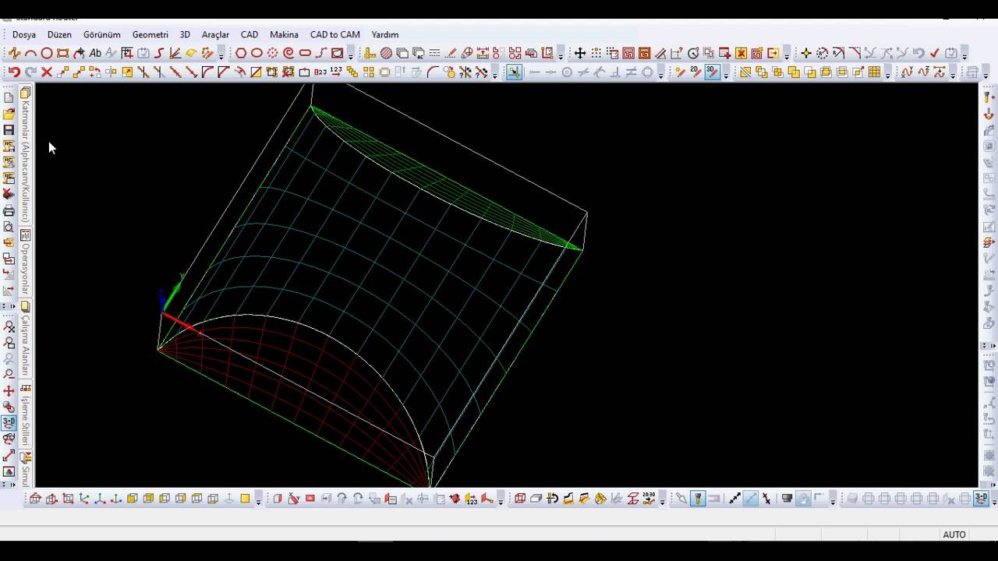Click the Print icon in left toolbar
This screenshot has width=998, height=561.
point(9,211)
